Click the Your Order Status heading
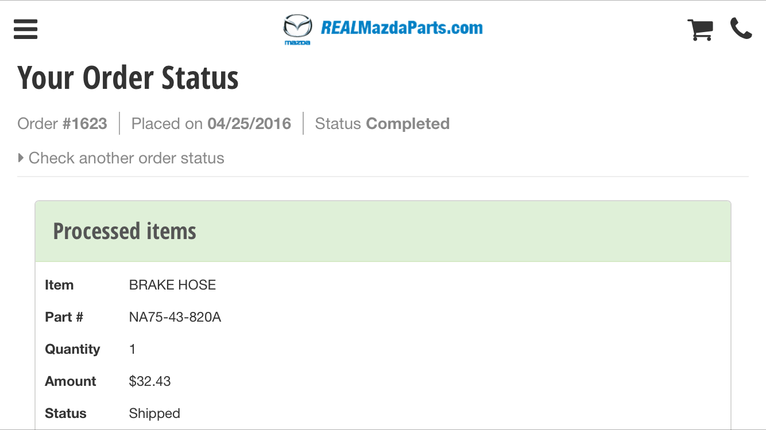This screenshot has width=766, height=430. click(x=128, y=78)
